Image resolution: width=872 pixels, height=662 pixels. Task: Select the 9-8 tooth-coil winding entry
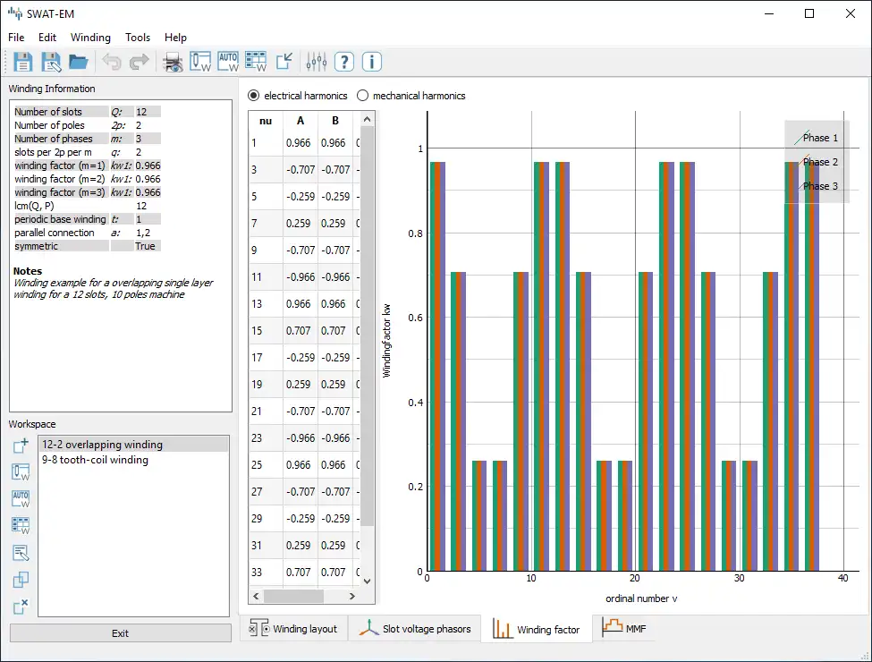tap(96, 460)
